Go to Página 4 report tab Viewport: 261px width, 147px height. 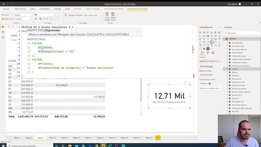(53, 138)
